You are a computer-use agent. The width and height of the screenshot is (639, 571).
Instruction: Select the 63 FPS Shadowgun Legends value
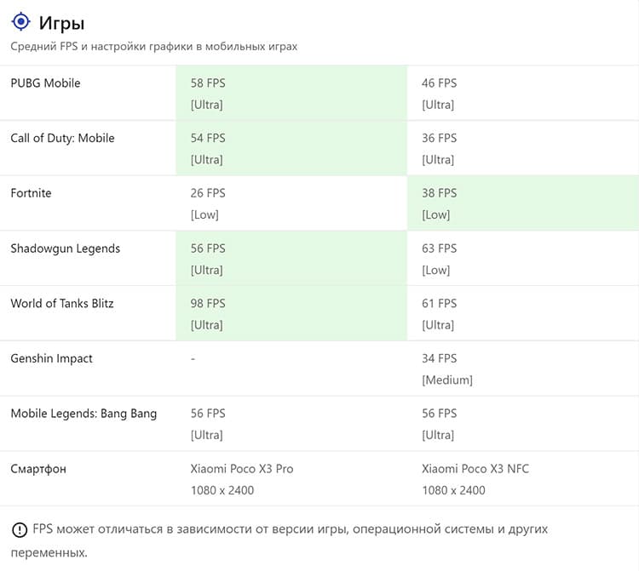pyautogui.click(x=440, y=248)
